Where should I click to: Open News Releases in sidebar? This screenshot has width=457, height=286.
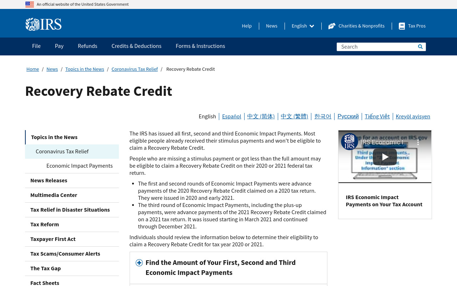72,181
